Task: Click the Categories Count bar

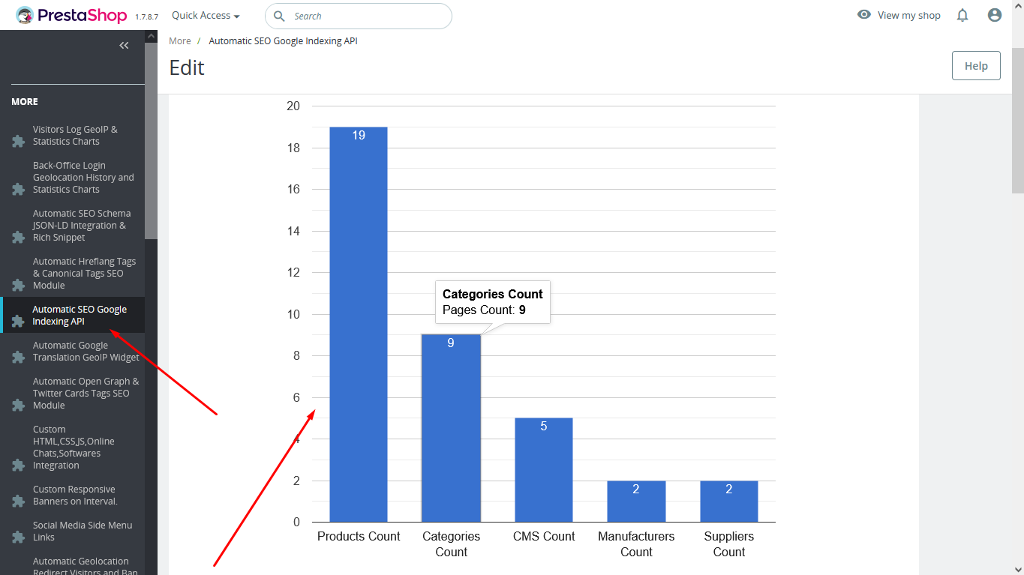Action: pyautogui.click(x=451, y=428)
